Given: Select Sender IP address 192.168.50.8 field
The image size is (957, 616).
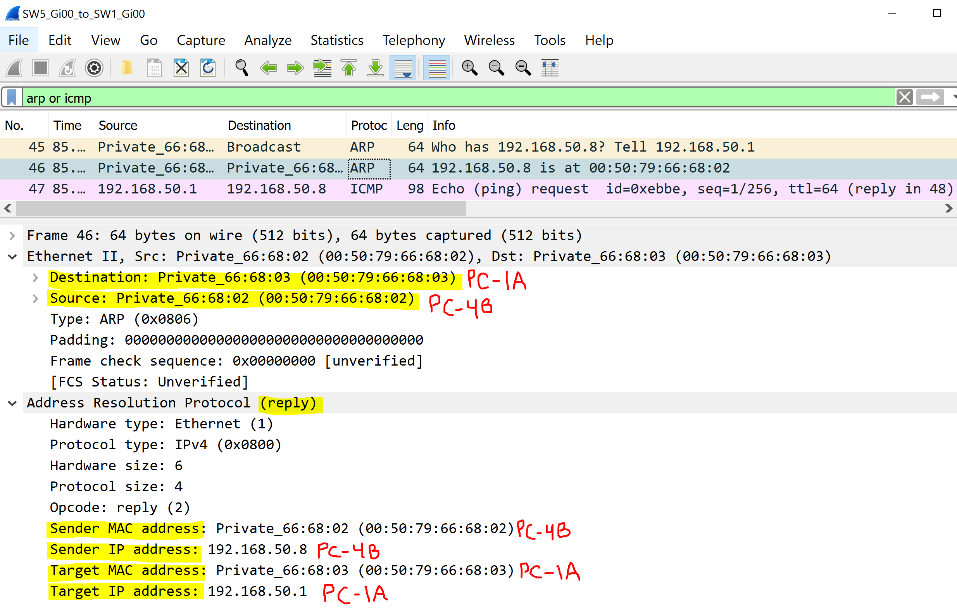Looking at the screenshot, I should coord(178,550).
